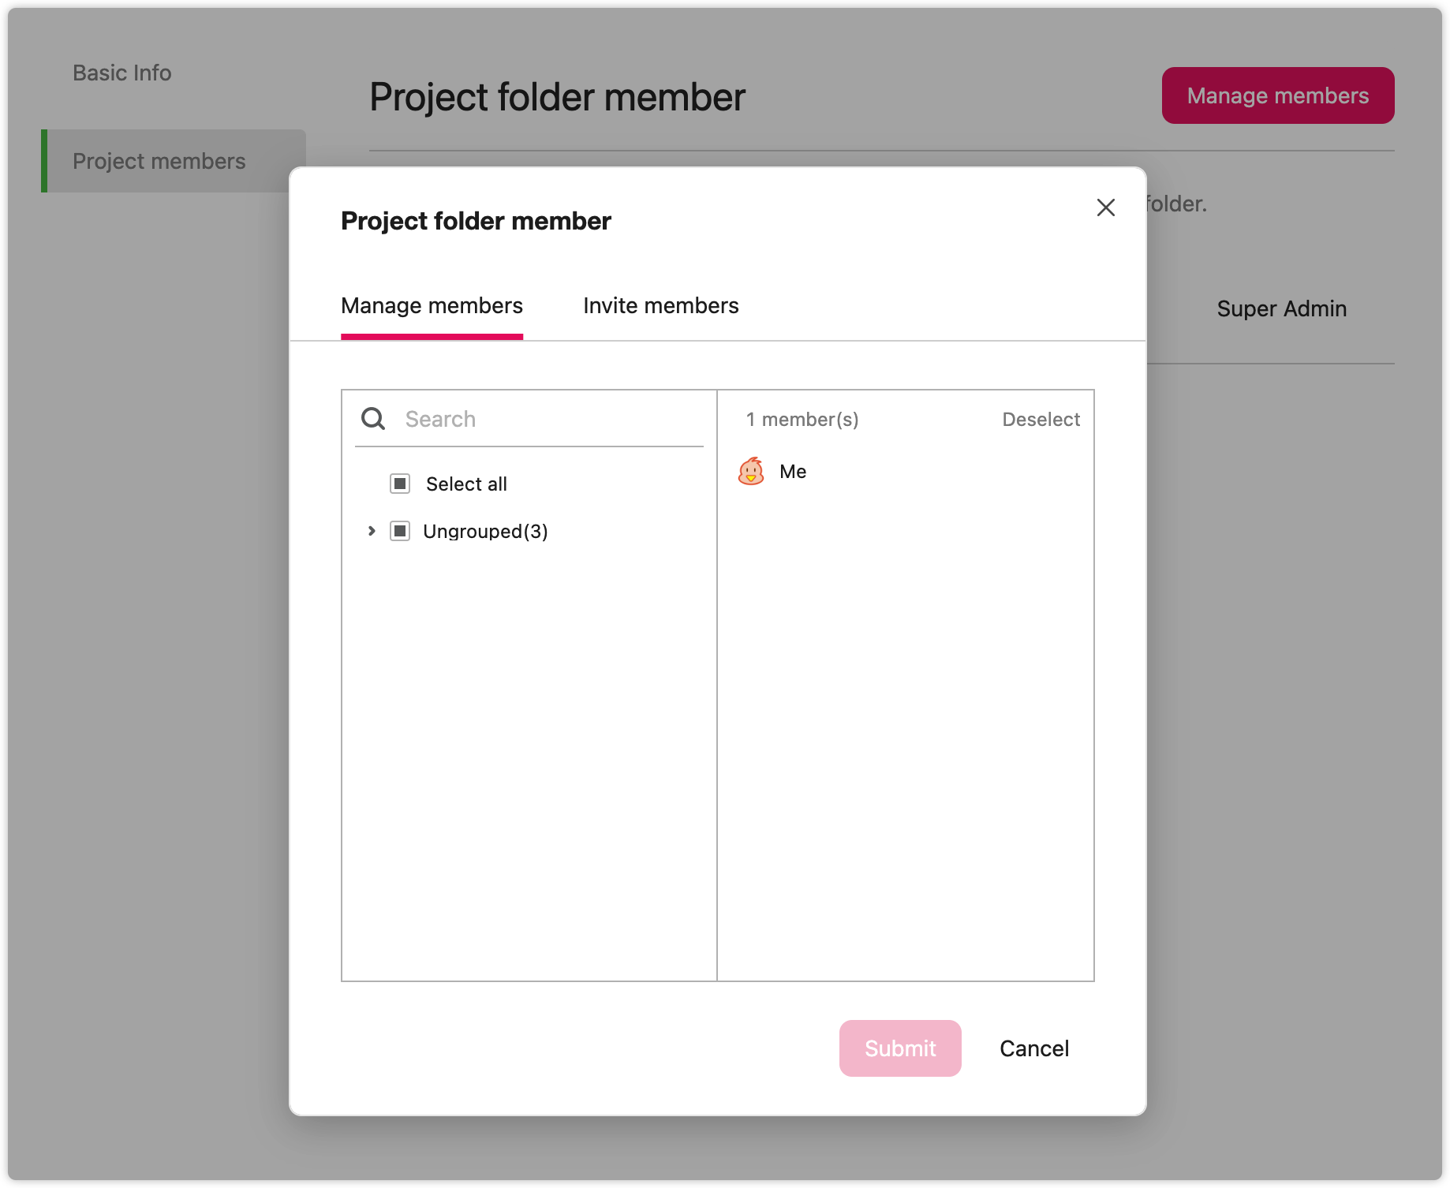Viewport: 1450px width, 1188px height.
Task: Click the Select all label
Action: [x=466, y=484]
